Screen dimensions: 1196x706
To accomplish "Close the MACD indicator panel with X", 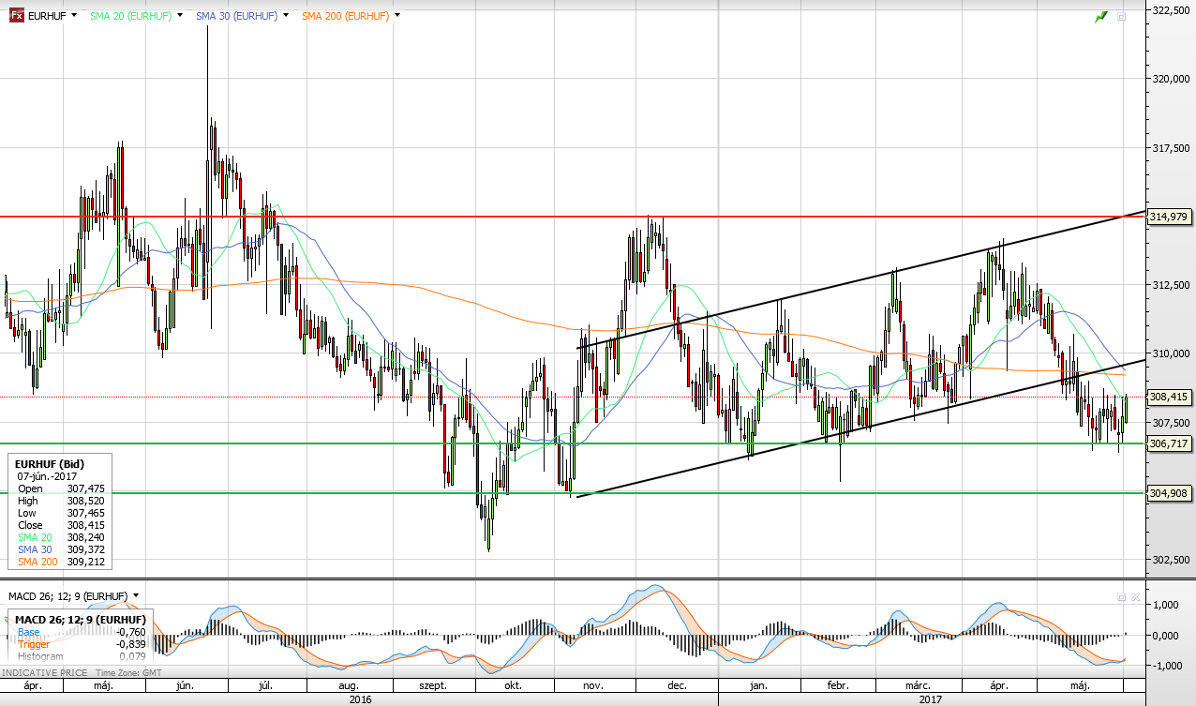I will pyautogui.click(x=1135, y=596).
